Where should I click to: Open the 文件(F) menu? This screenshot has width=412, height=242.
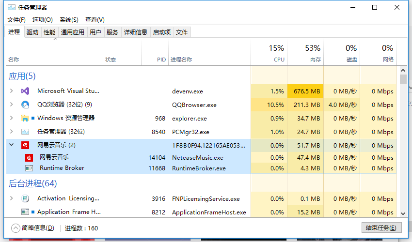pos(16,20)
